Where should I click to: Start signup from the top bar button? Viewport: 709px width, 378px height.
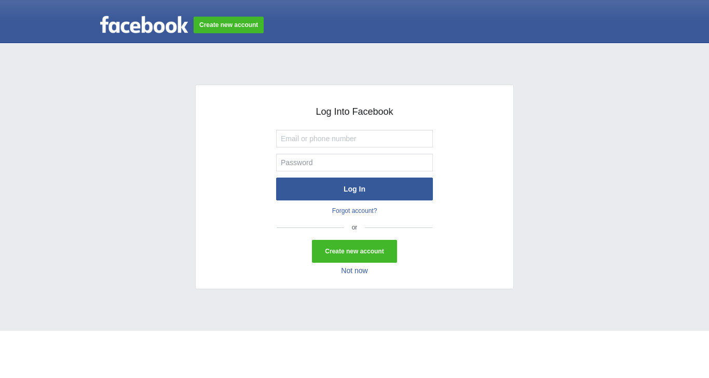[228, 25]
